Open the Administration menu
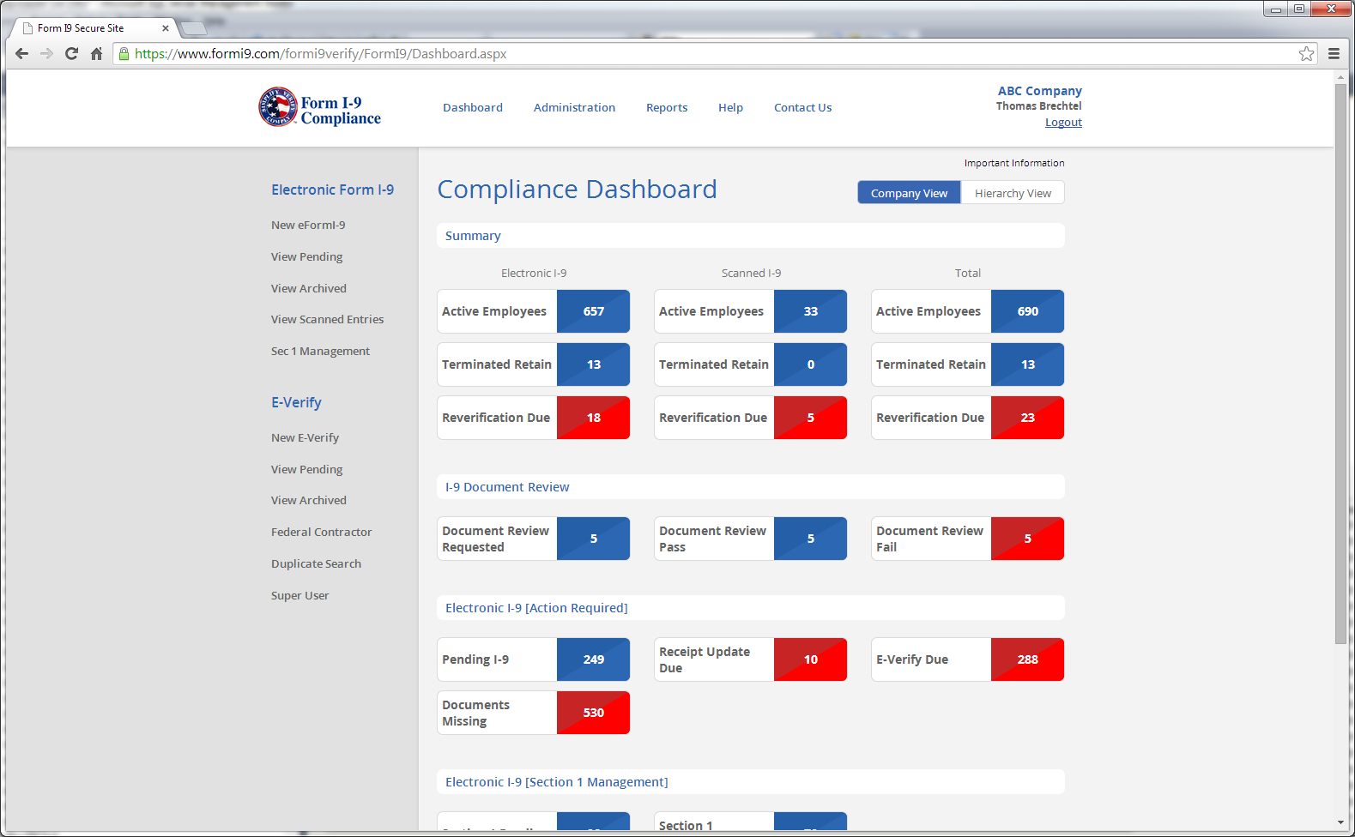The image size is (1355, 837). click(574, 108)
